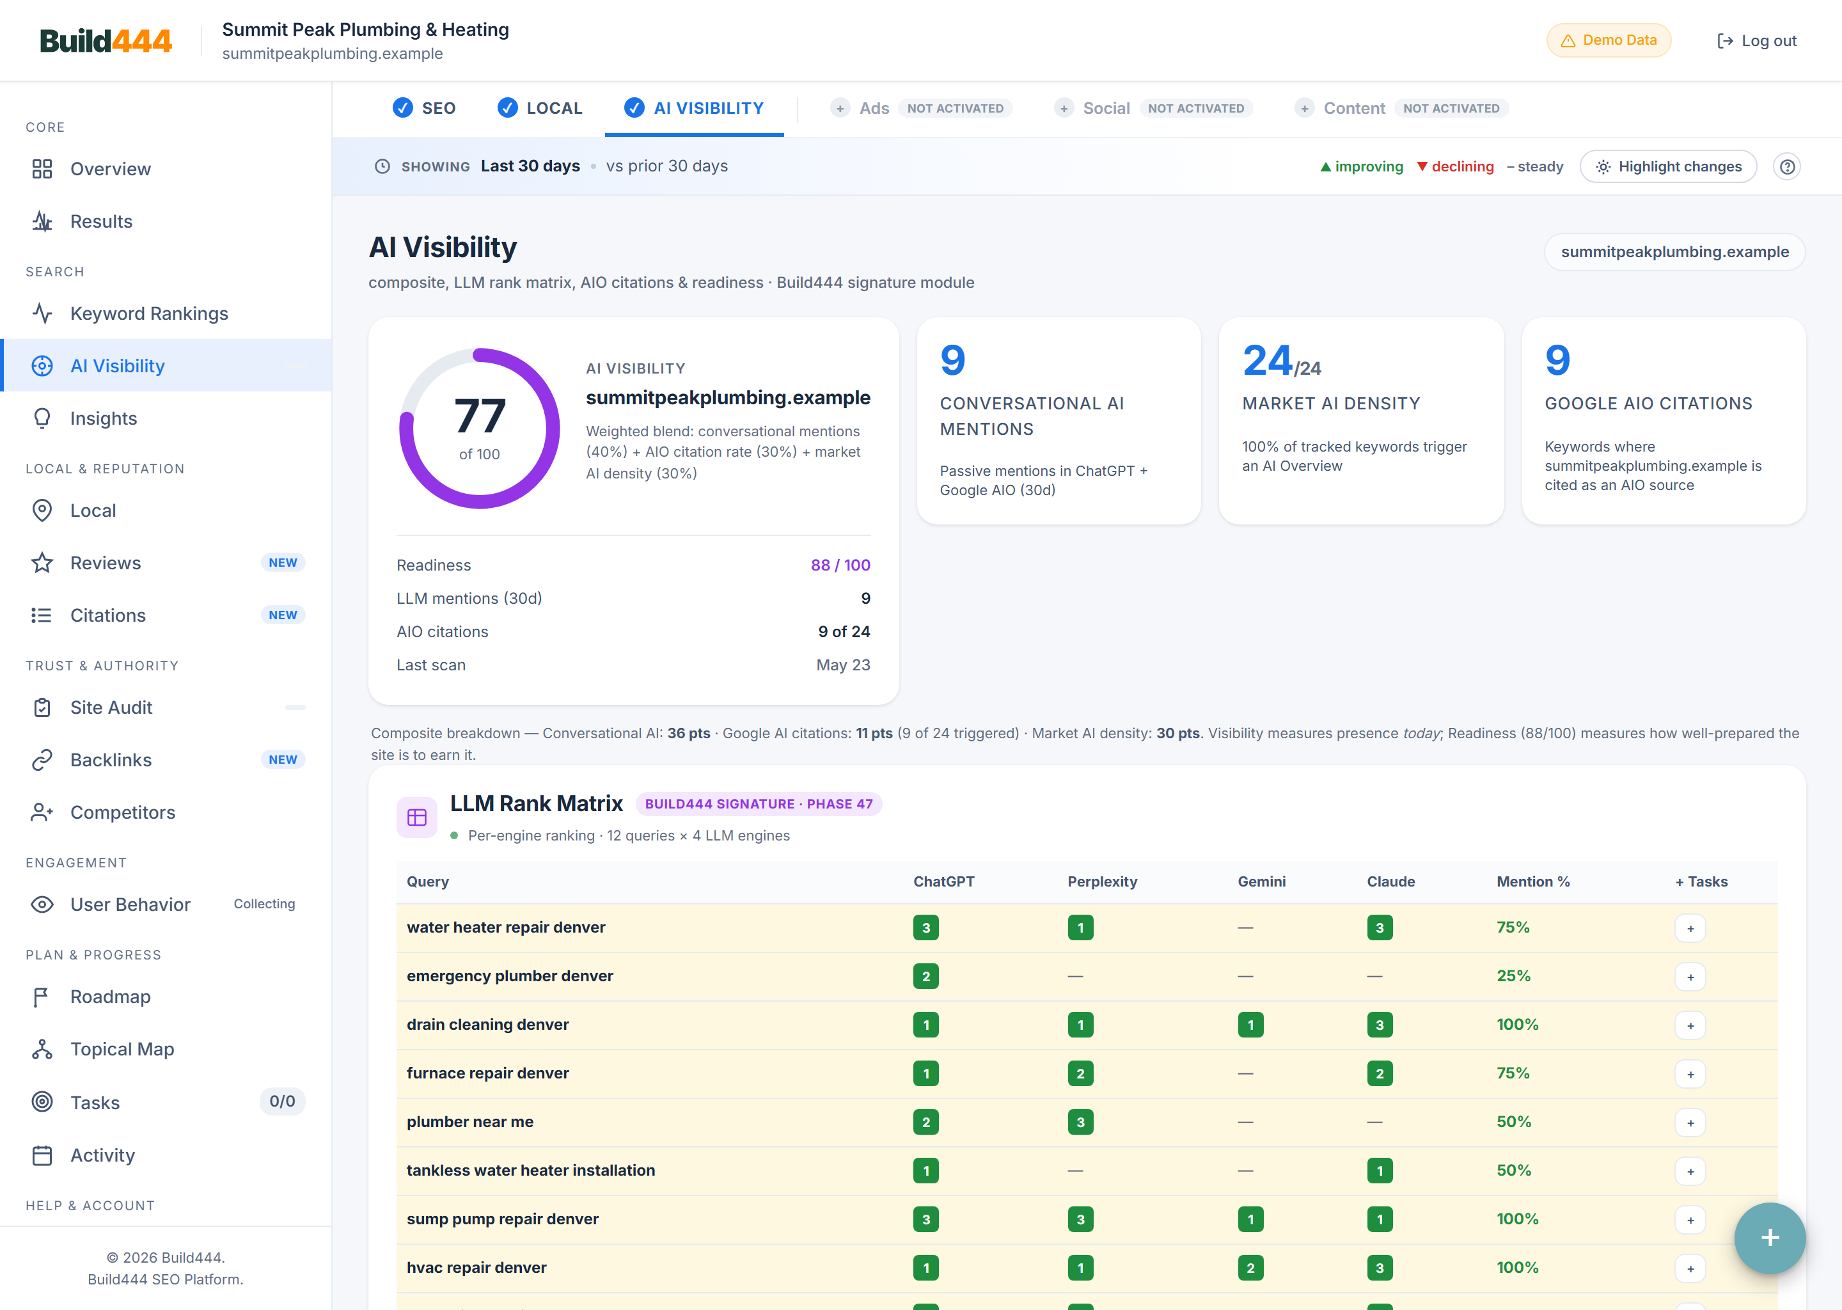Image resolution: width=1842 pixels, height=1310 pixels.
Task: Open the Conversational AI Mentions card
Action: pos(1058,420)
